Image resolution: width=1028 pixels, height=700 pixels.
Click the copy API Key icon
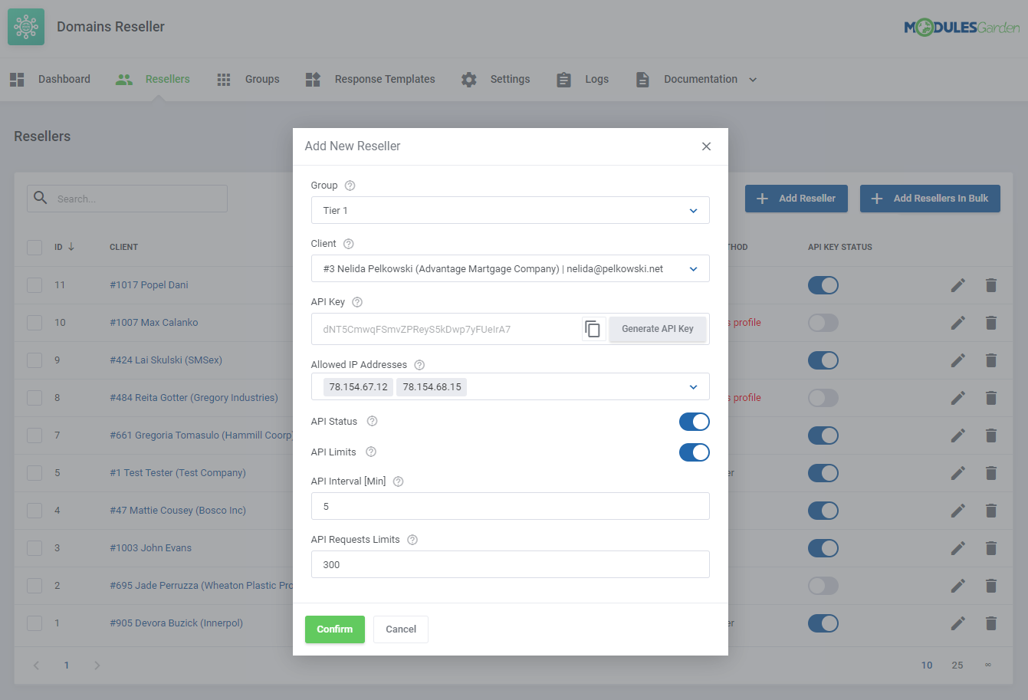(x=593, y=327)
